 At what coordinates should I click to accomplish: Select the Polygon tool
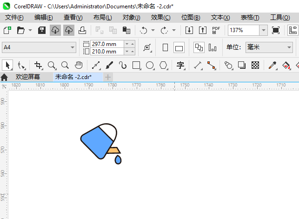(163, 66)
